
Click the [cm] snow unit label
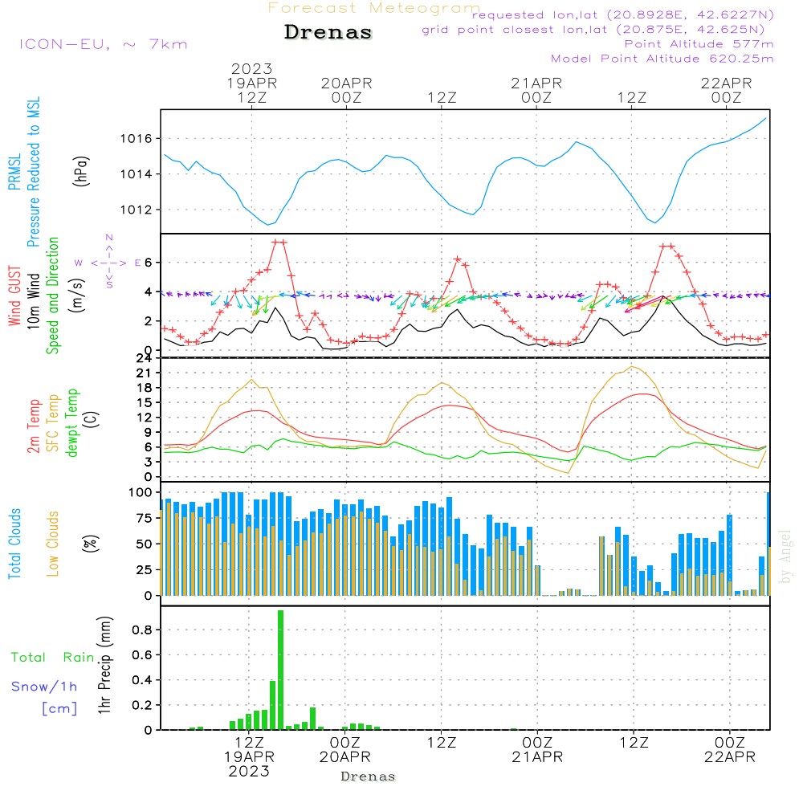point(59,709)
